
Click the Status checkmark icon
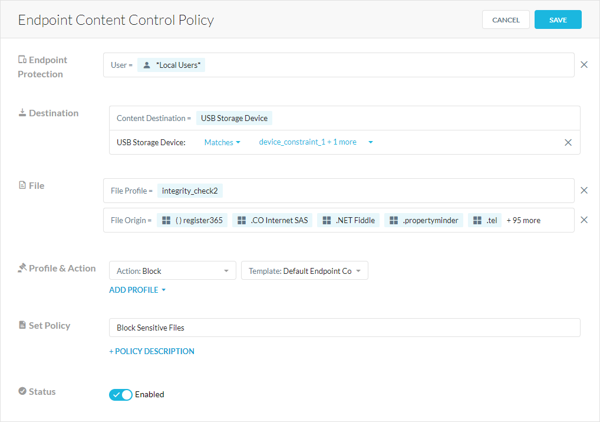tap(22, 391)
